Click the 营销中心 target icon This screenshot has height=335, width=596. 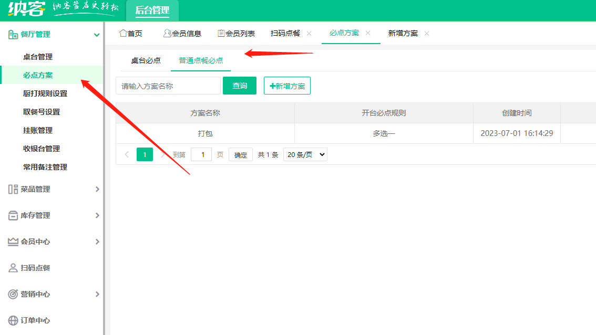pyautogui.click(x=13, y=294)
